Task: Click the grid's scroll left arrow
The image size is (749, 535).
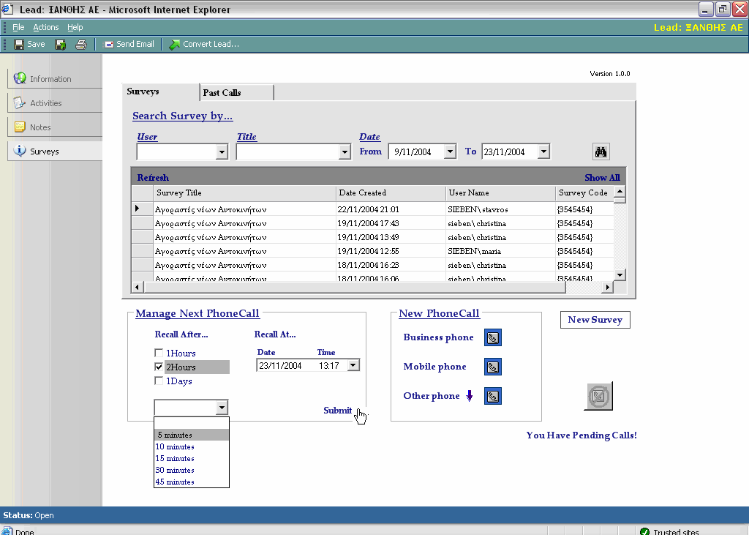Action: point(137,287)
